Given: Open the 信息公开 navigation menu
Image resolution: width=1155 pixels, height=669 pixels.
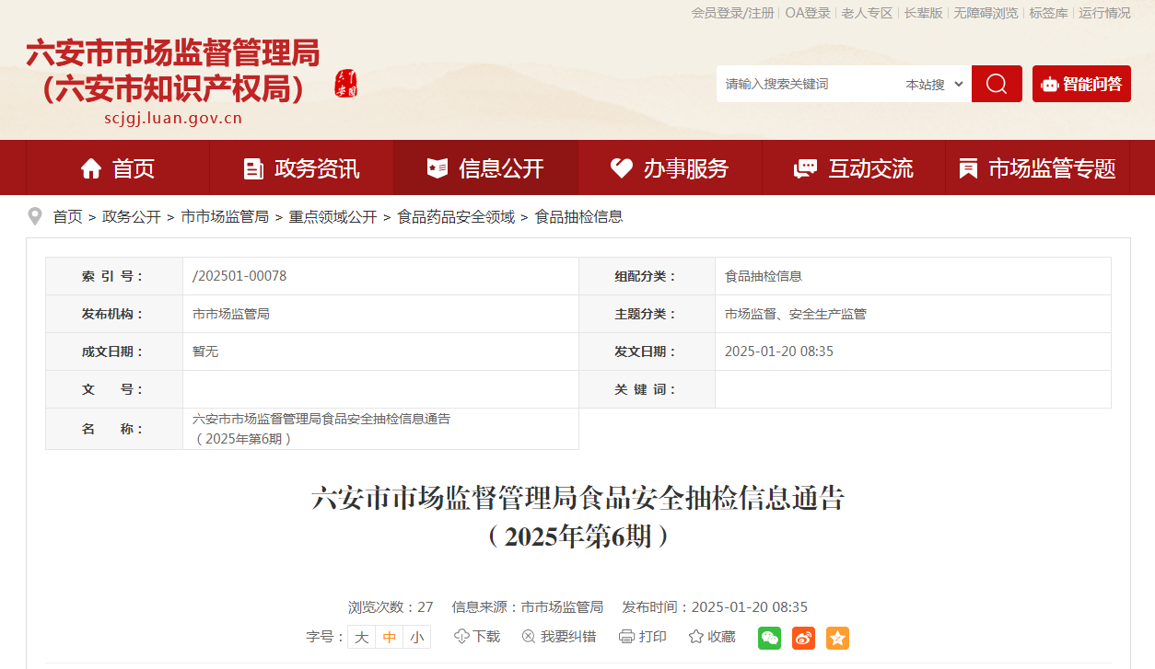Looking at the screenshot, I should click(485, 168).
